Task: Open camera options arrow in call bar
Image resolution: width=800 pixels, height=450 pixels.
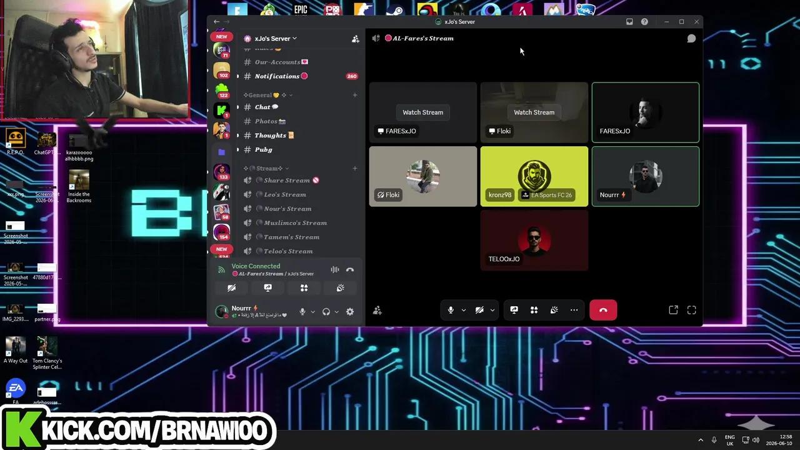Action: point(492,310)
